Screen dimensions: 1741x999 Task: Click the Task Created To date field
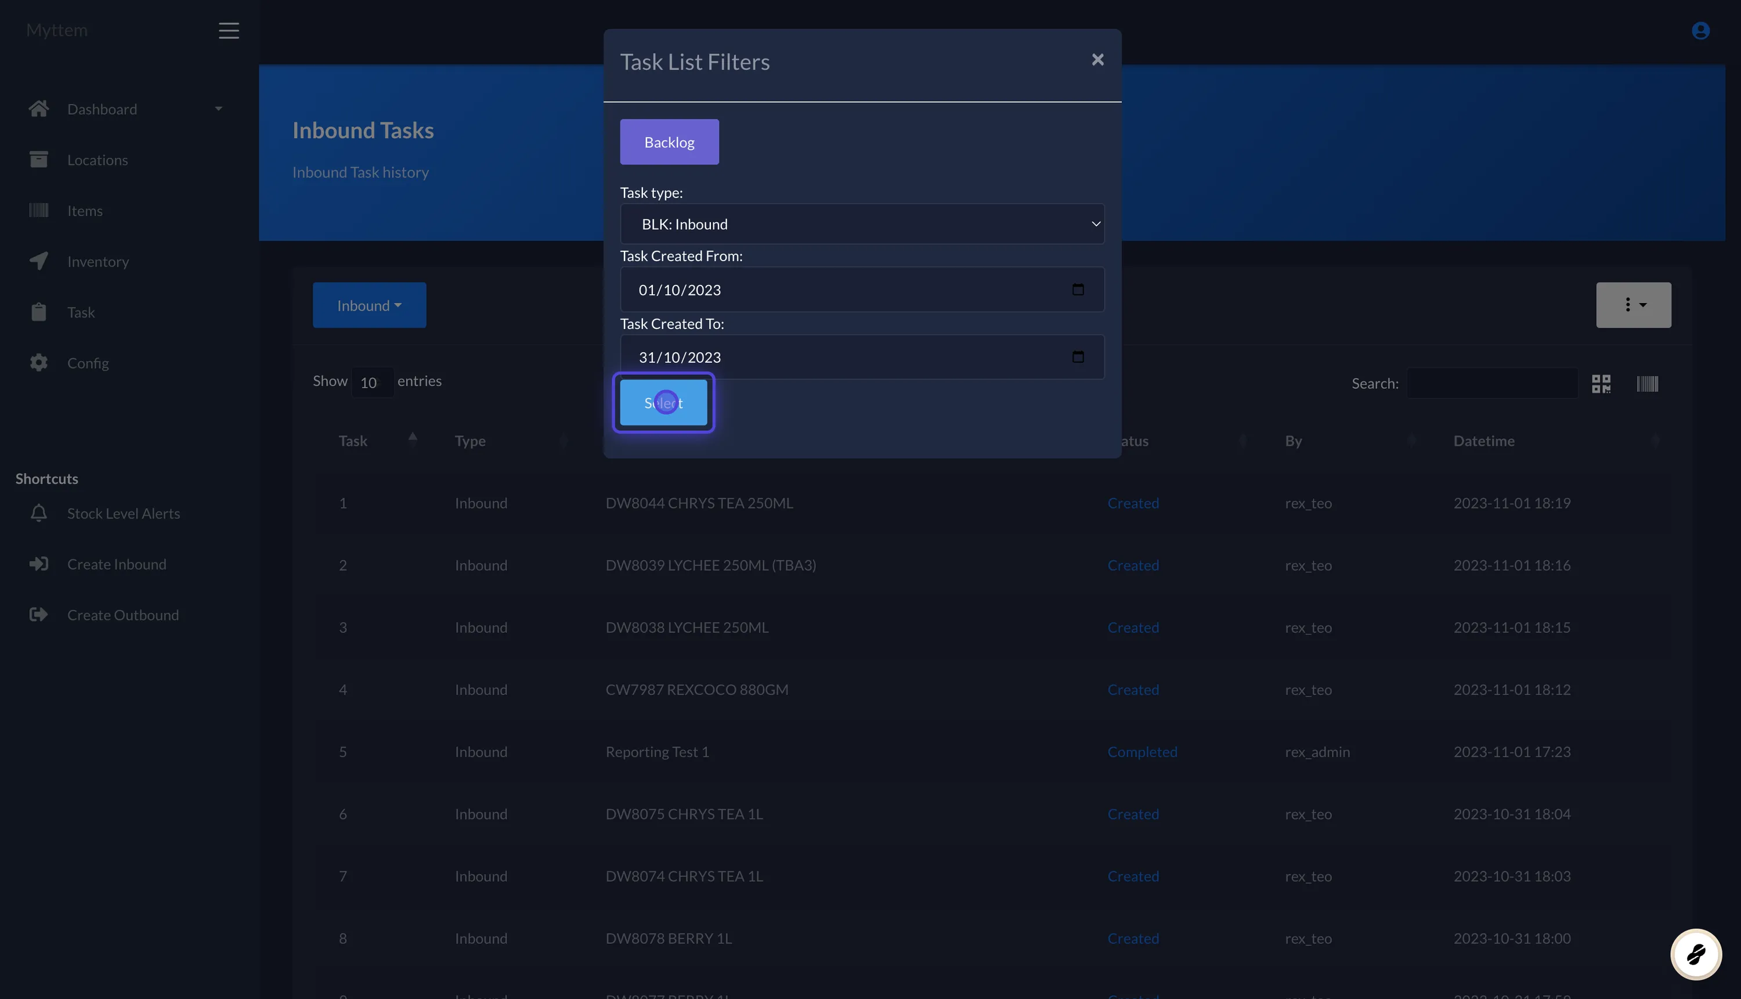point(862,357)
